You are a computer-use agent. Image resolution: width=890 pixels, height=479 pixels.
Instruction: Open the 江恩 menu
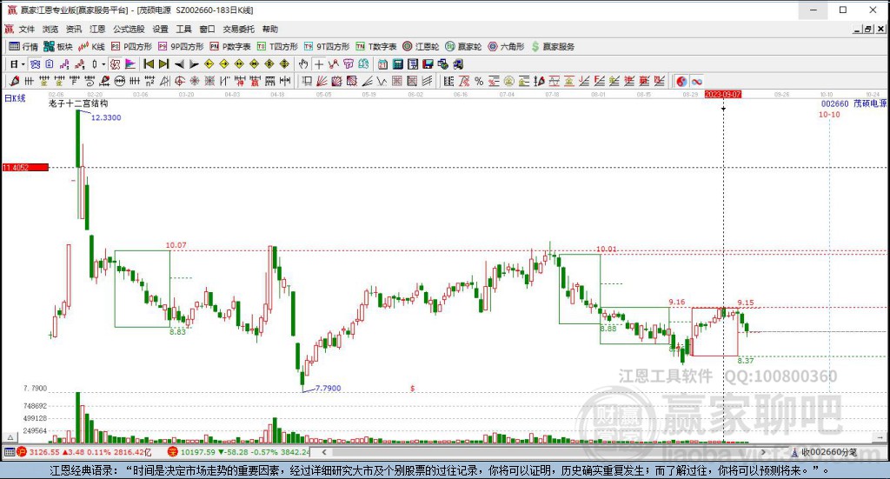pos(97,29)
